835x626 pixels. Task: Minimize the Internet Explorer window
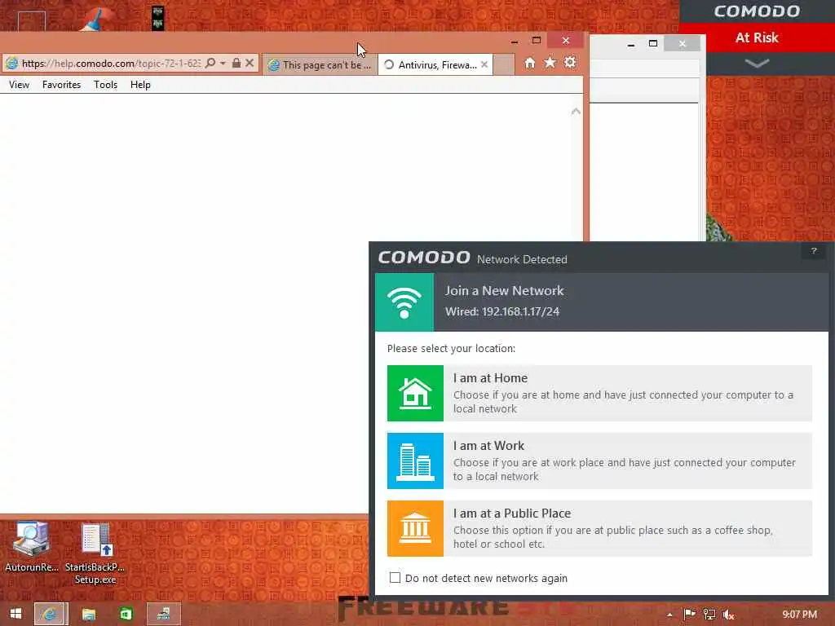click(514, 41)
